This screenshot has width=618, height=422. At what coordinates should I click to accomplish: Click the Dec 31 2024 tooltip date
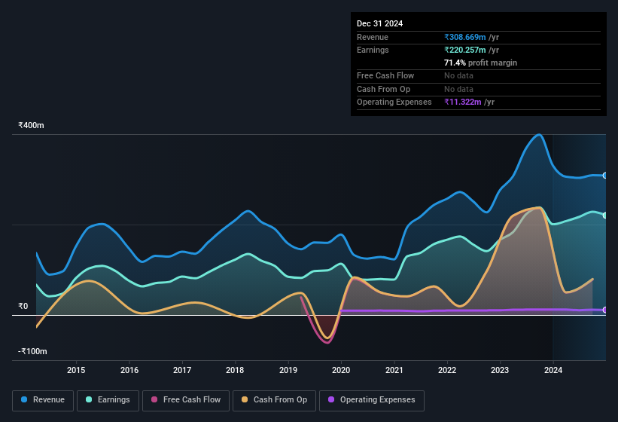379,23
